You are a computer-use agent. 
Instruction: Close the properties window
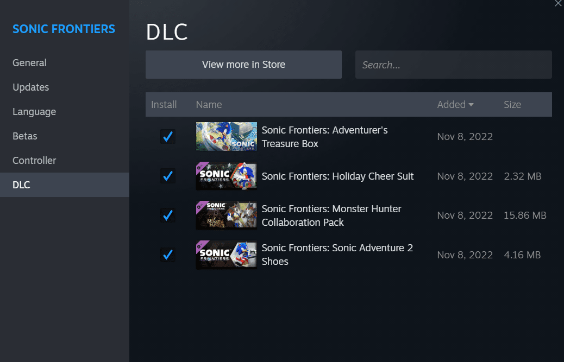[x=557, y=4]
